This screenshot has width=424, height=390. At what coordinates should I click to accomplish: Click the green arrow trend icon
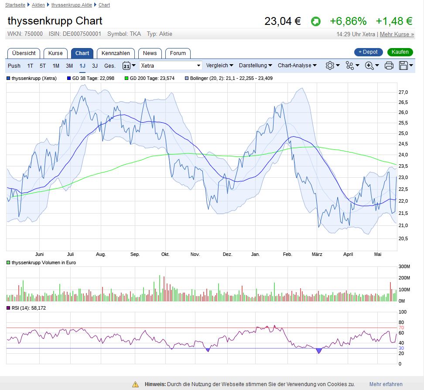click(x=315, y=21)
